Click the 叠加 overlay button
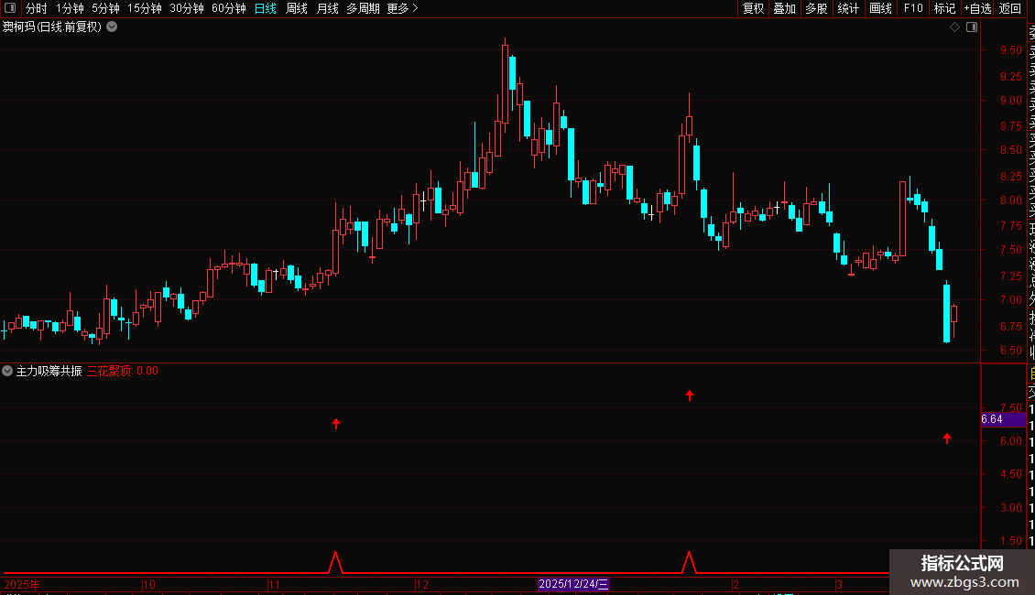The width and height of the screenshot is (1035, 595). (x=785, y=8)
